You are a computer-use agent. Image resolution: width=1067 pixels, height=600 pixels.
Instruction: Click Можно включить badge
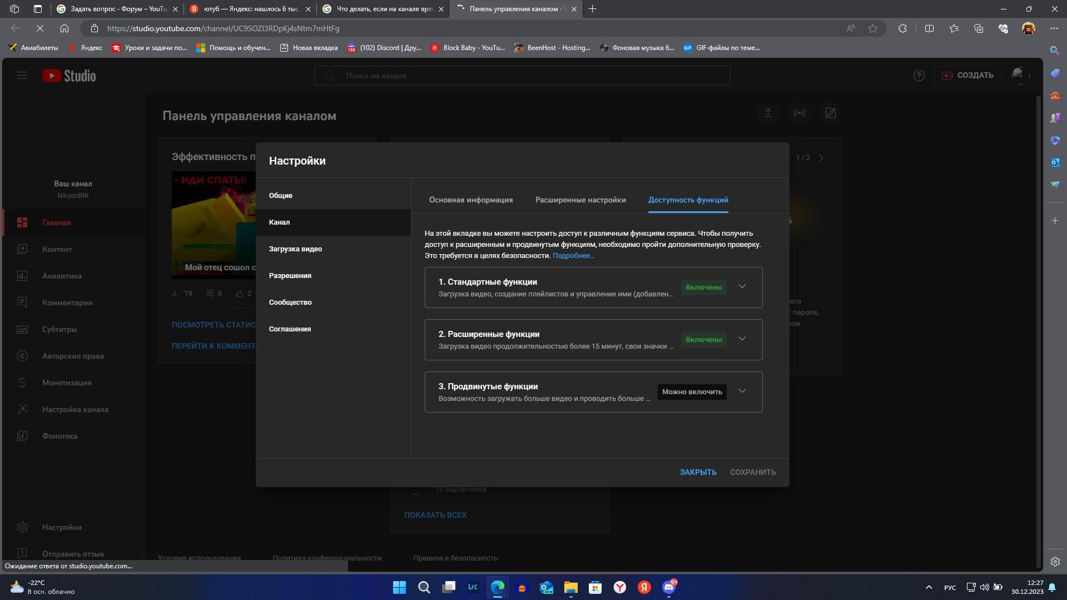692,392
